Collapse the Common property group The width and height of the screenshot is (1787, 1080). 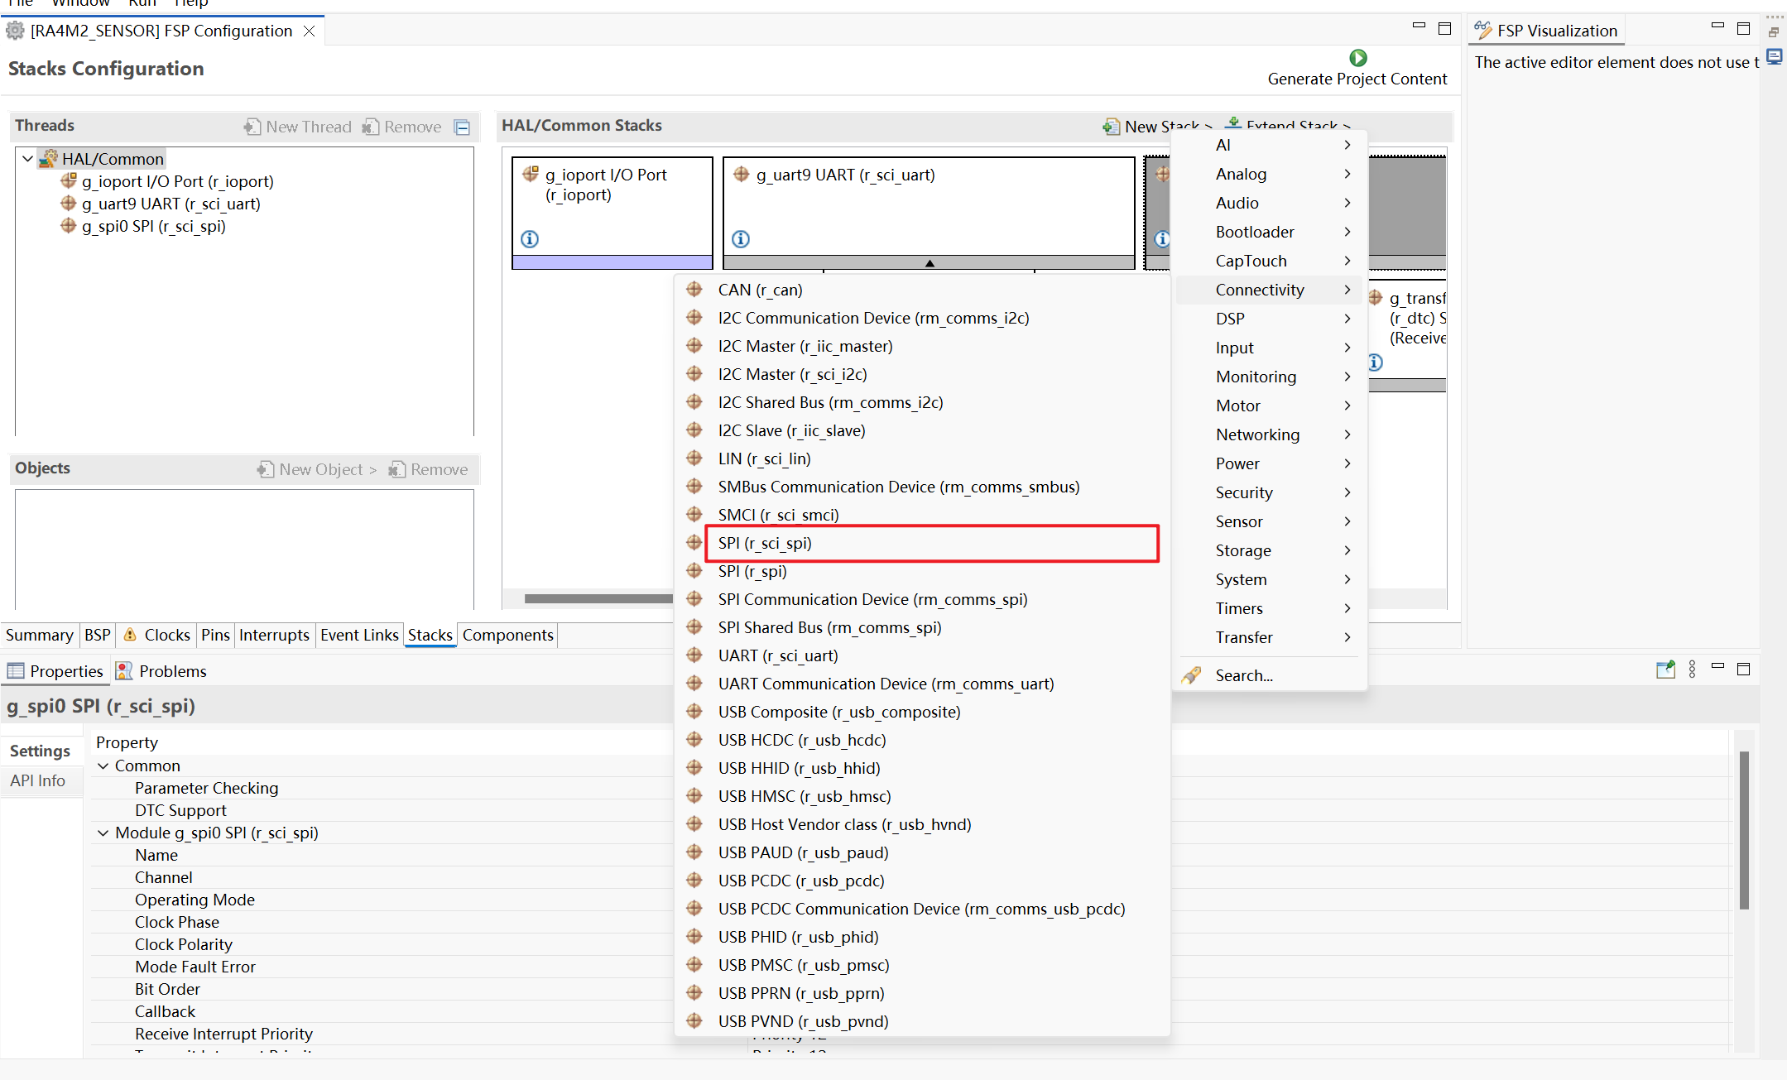(103, 766)
